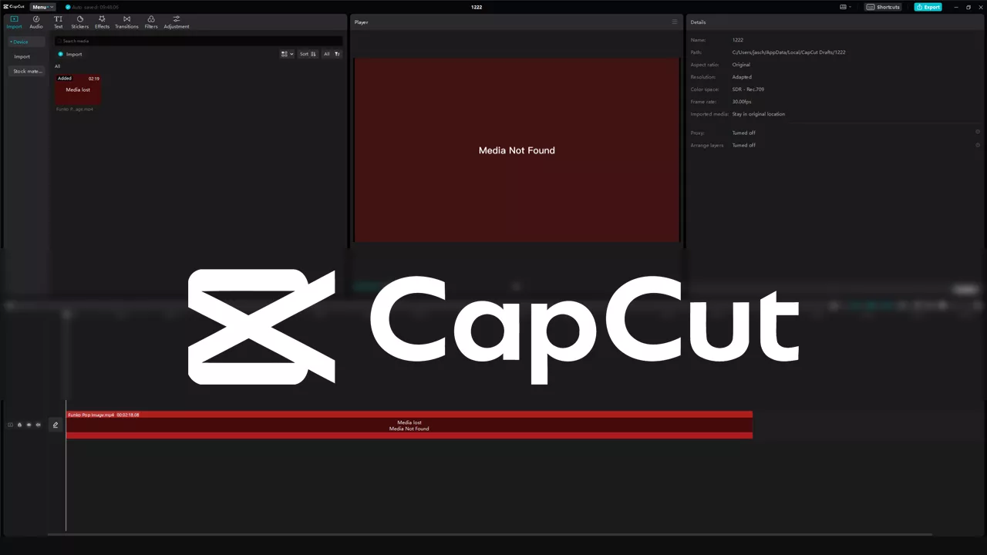Open the Stock materials section
Viewport: 987px width, 555px height.
[26, 71]
